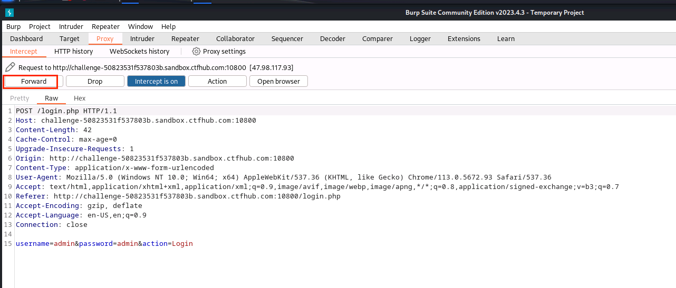Open the Help menu
This screenshot has height=288, width=676.
tap(169, 26)
